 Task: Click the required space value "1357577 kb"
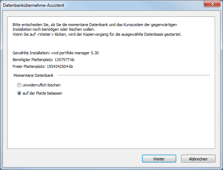(65, 60)
